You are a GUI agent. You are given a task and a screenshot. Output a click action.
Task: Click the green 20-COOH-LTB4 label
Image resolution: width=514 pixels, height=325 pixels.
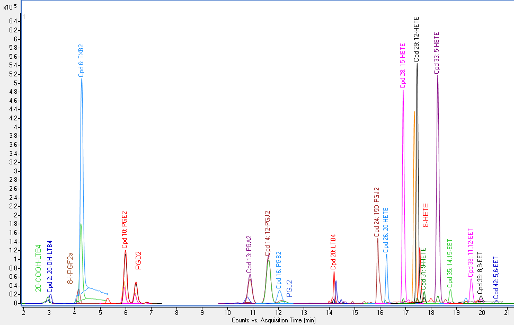(39, 268)
